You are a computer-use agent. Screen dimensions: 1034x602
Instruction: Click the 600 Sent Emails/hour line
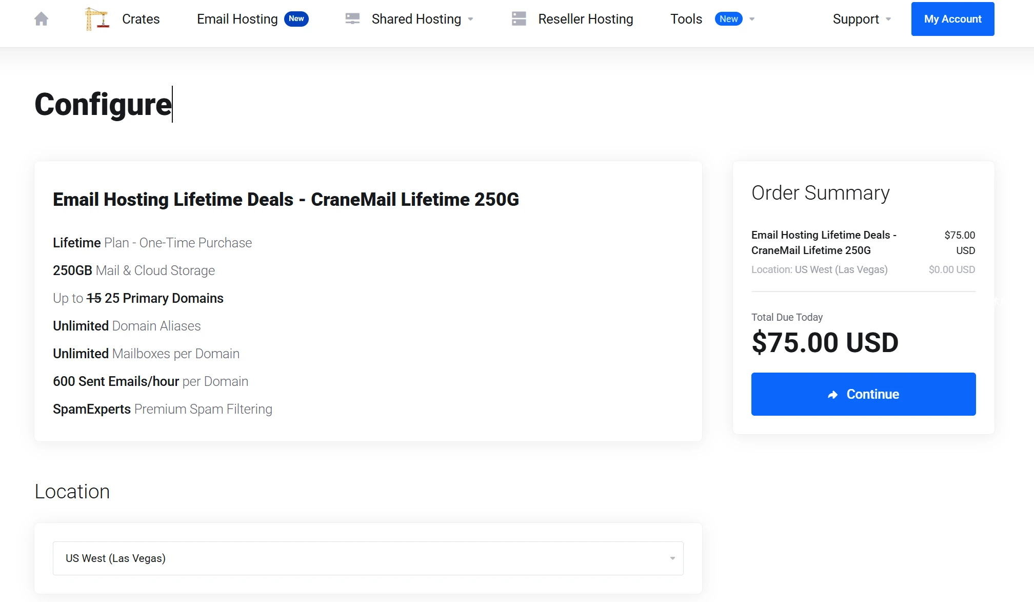[x=151, y=381]
